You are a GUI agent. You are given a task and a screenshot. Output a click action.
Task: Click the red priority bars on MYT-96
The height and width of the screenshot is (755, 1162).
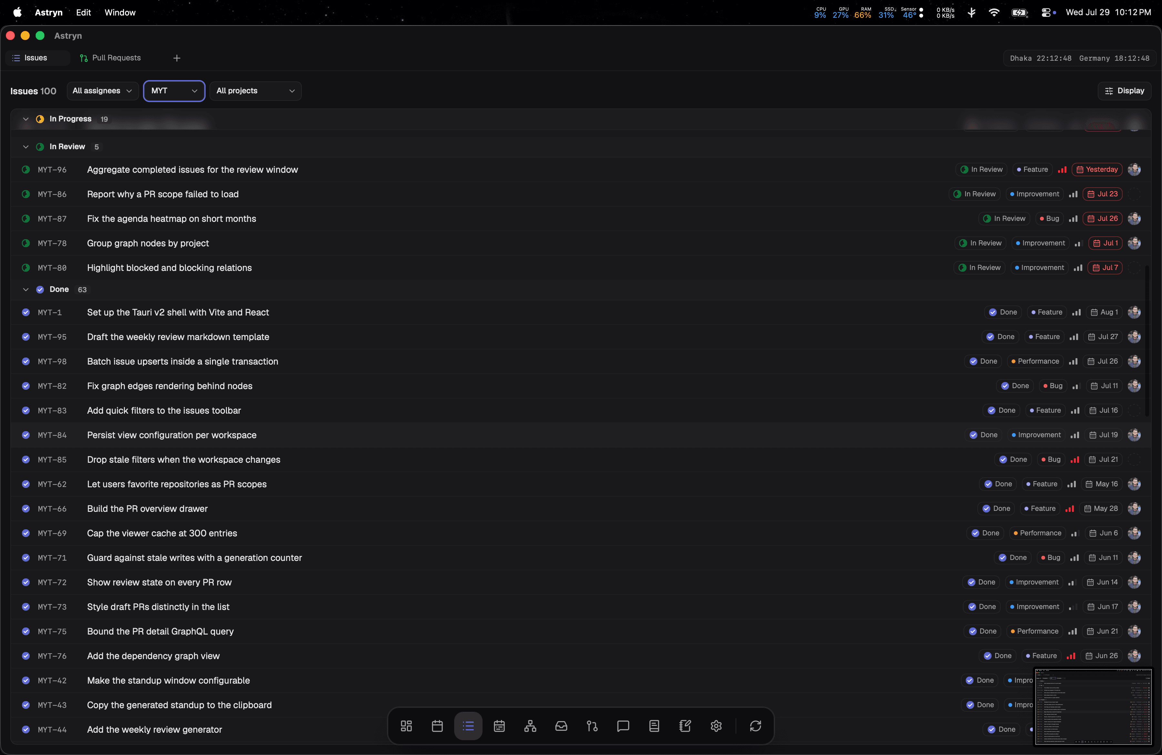pos(1062,170)
